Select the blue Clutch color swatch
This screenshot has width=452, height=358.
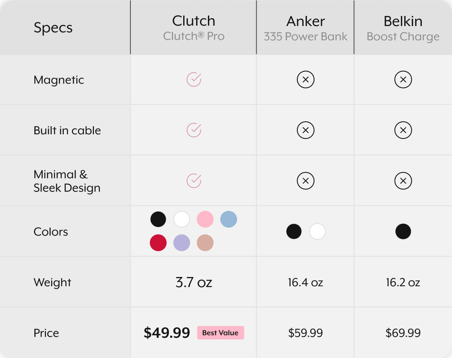tap(229, 219)
